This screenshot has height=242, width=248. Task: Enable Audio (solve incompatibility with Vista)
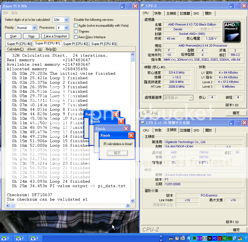(76, 25)
